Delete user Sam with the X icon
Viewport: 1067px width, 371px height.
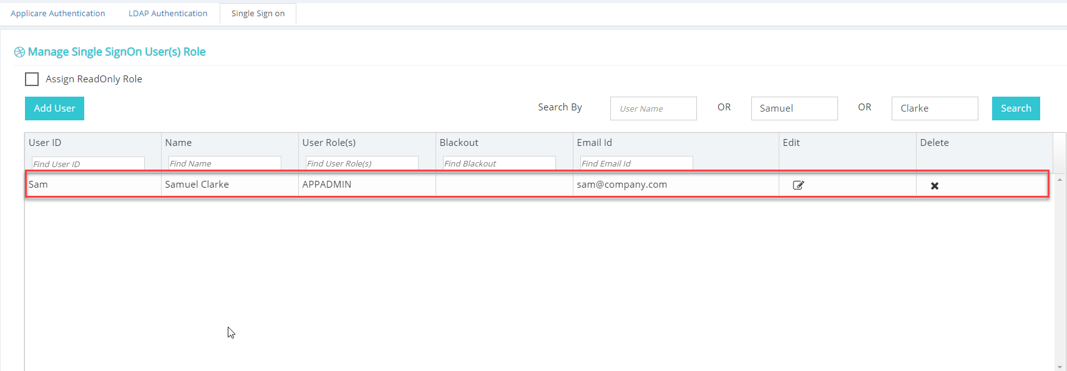coord(935,186)
